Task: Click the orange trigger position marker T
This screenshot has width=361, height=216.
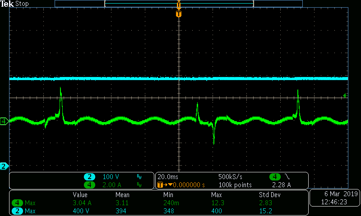Action: click(179, 13)
